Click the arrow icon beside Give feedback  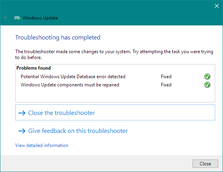(22, 131)
